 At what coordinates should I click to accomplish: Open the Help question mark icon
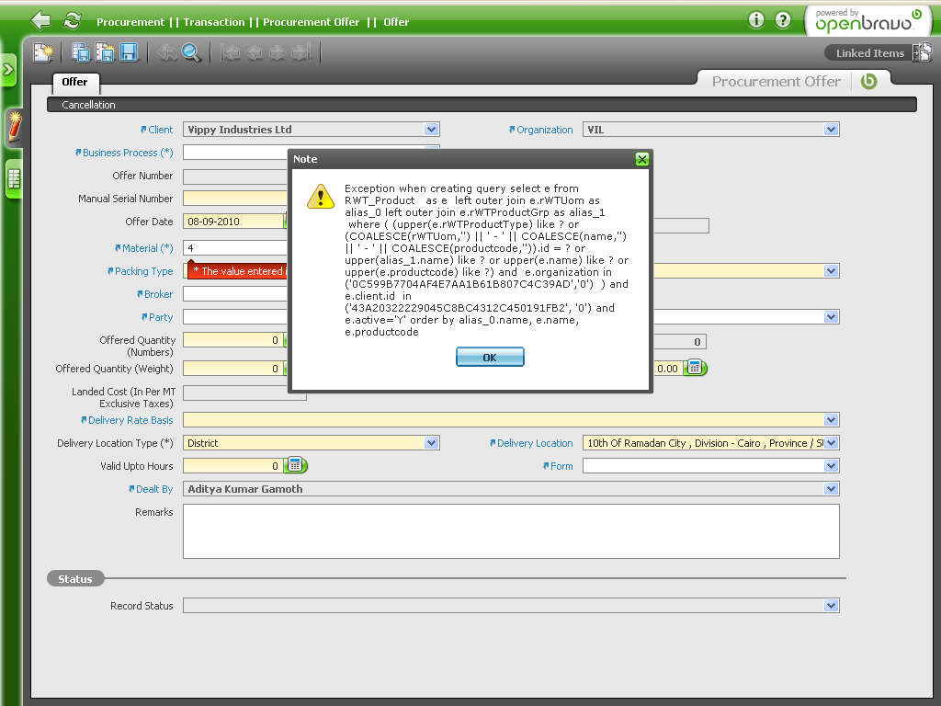[783, 20]
